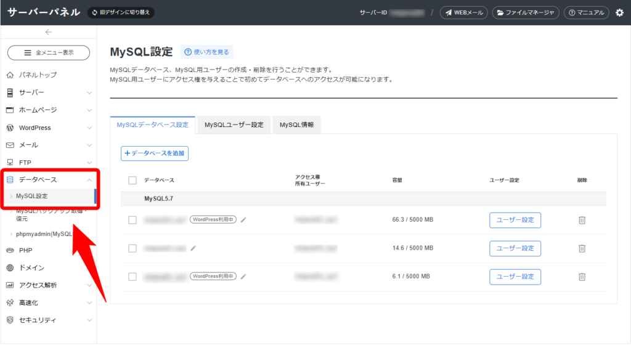Open phpmyadmin link in sidebar
Screen dimensions: 631x345
point(44,234)
